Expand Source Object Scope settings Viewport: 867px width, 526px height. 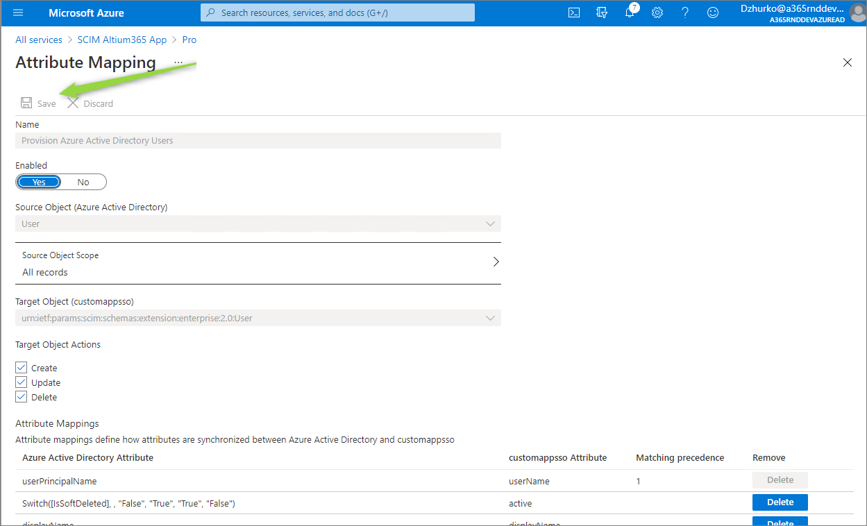(496, 262)
